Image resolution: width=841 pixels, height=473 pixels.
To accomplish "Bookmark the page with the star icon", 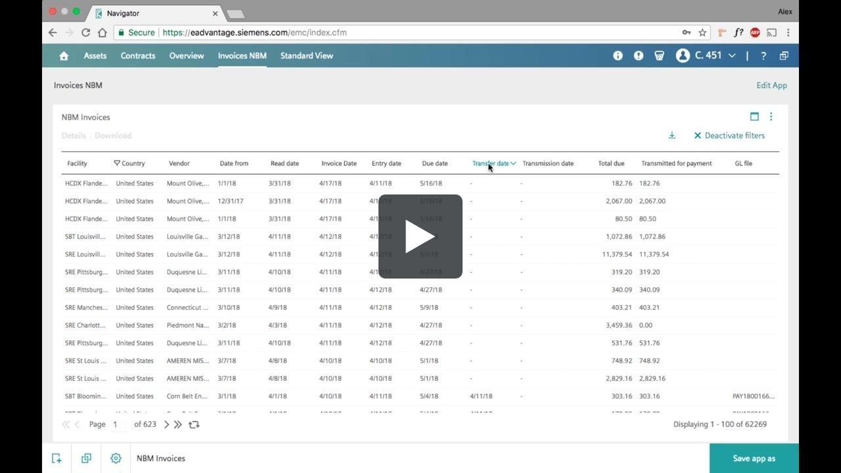I will [x=702, y=32].
